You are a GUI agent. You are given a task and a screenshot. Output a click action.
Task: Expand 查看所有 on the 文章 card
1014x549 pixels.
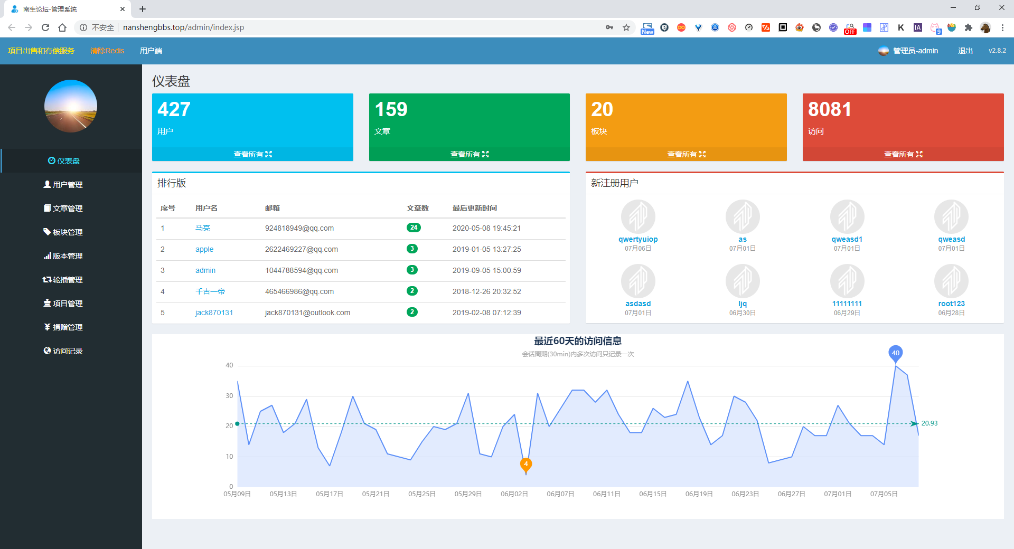(469, 154)
